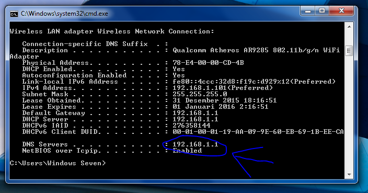This screenshot has height=193, width=368.
Task: Maximize the cmd.exe window
Action: [x=322, y=11]
